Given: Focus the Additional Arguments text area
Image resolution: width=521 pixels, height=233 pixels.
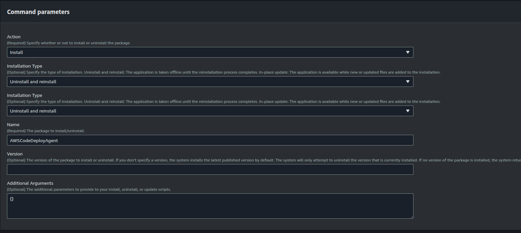Looking at the screenshot, I should 210,206.
